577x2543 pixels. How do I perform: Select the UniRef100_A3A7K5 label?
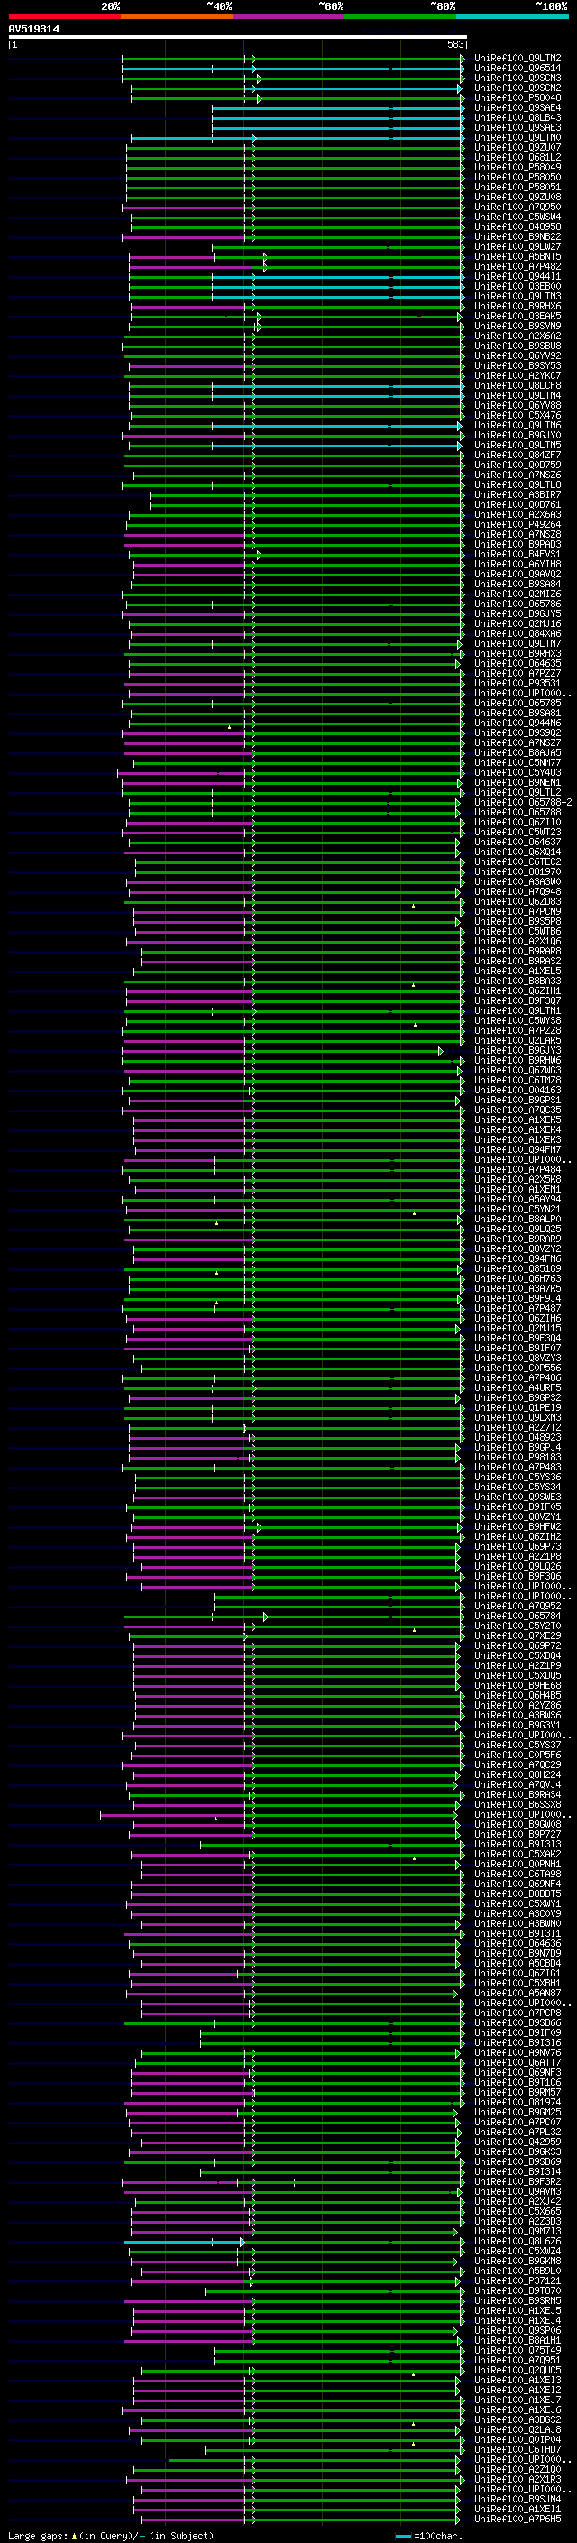[x=517, y=1288]
